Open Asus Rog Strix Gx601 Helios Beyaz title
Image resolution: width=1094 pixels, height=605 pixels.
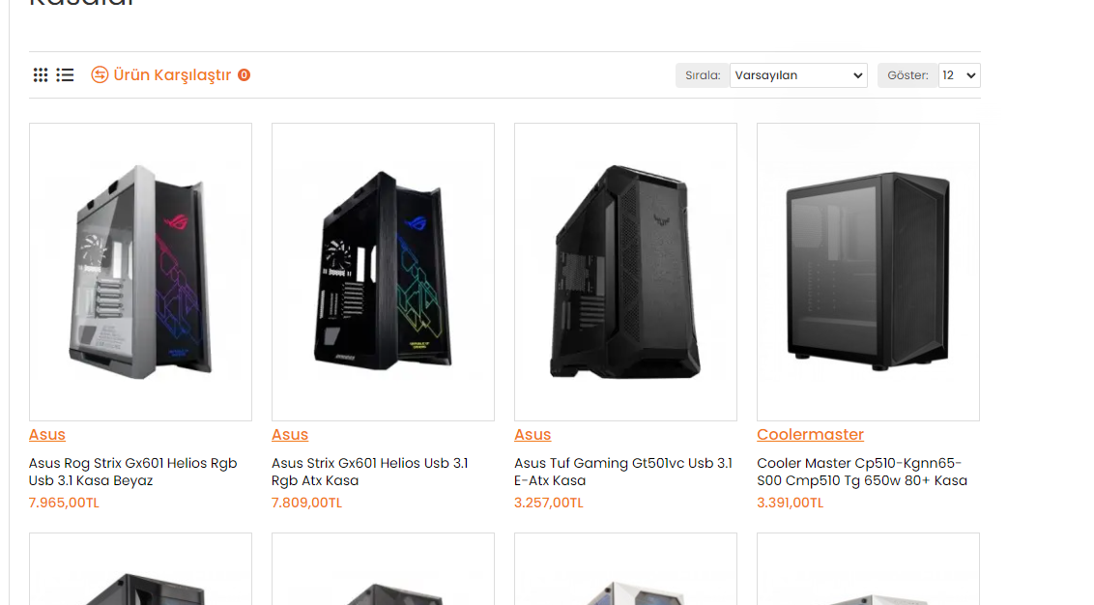[x=132, y=472]
